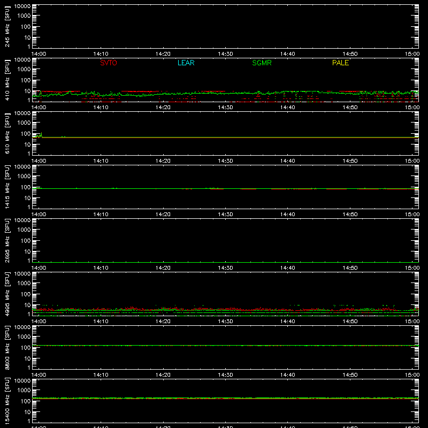The width and height of the screenshot is (428, 428).
Task: Click 14:20 label under the 2695 MHz plot
Action: (163, 268)
